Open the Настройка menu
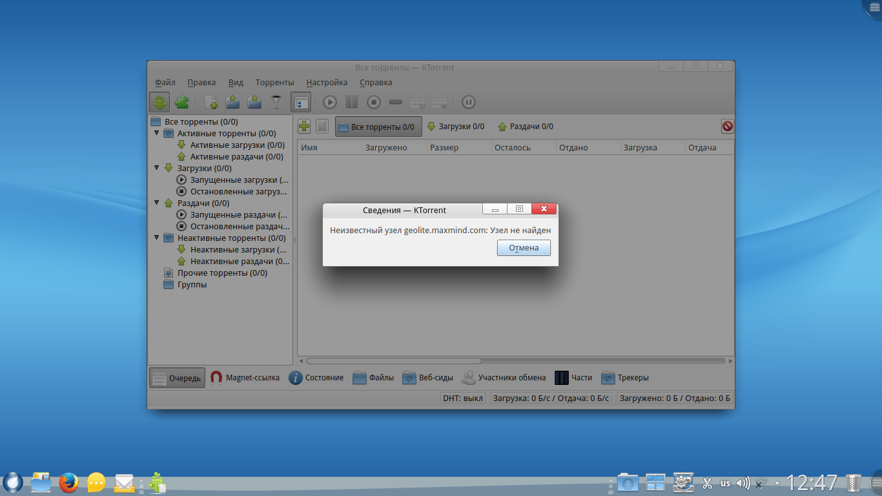882x496 pixels. tap(327, 83)
